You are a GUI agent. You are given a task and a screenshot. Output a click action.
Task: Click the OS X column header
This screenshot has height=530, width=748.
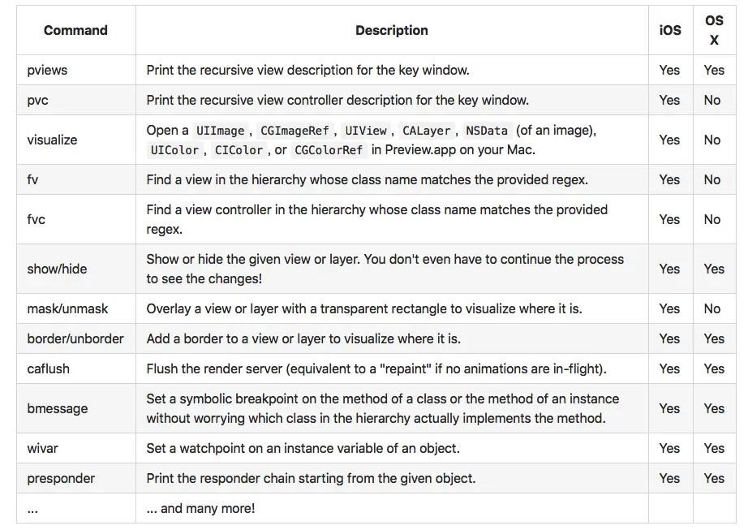714,30
